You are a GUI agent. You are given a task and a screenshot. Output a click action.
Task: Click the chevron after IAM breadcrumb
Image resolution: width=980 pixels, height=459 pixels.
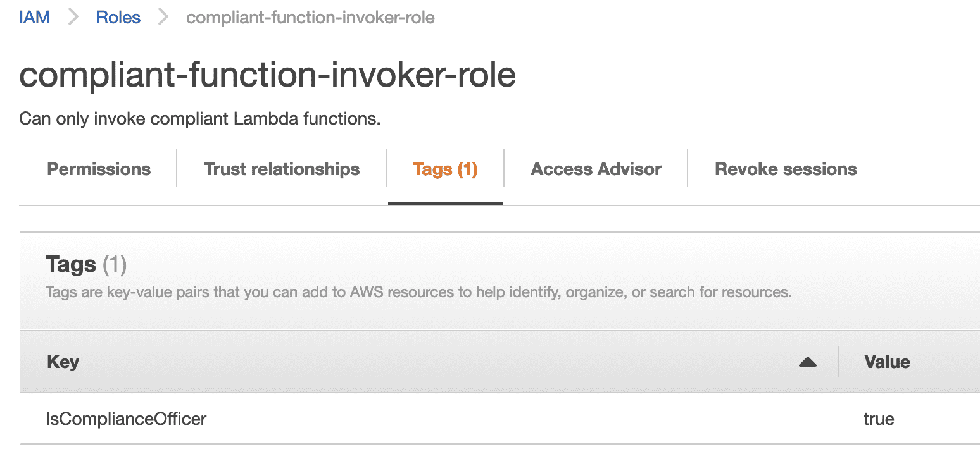point(73,17)
